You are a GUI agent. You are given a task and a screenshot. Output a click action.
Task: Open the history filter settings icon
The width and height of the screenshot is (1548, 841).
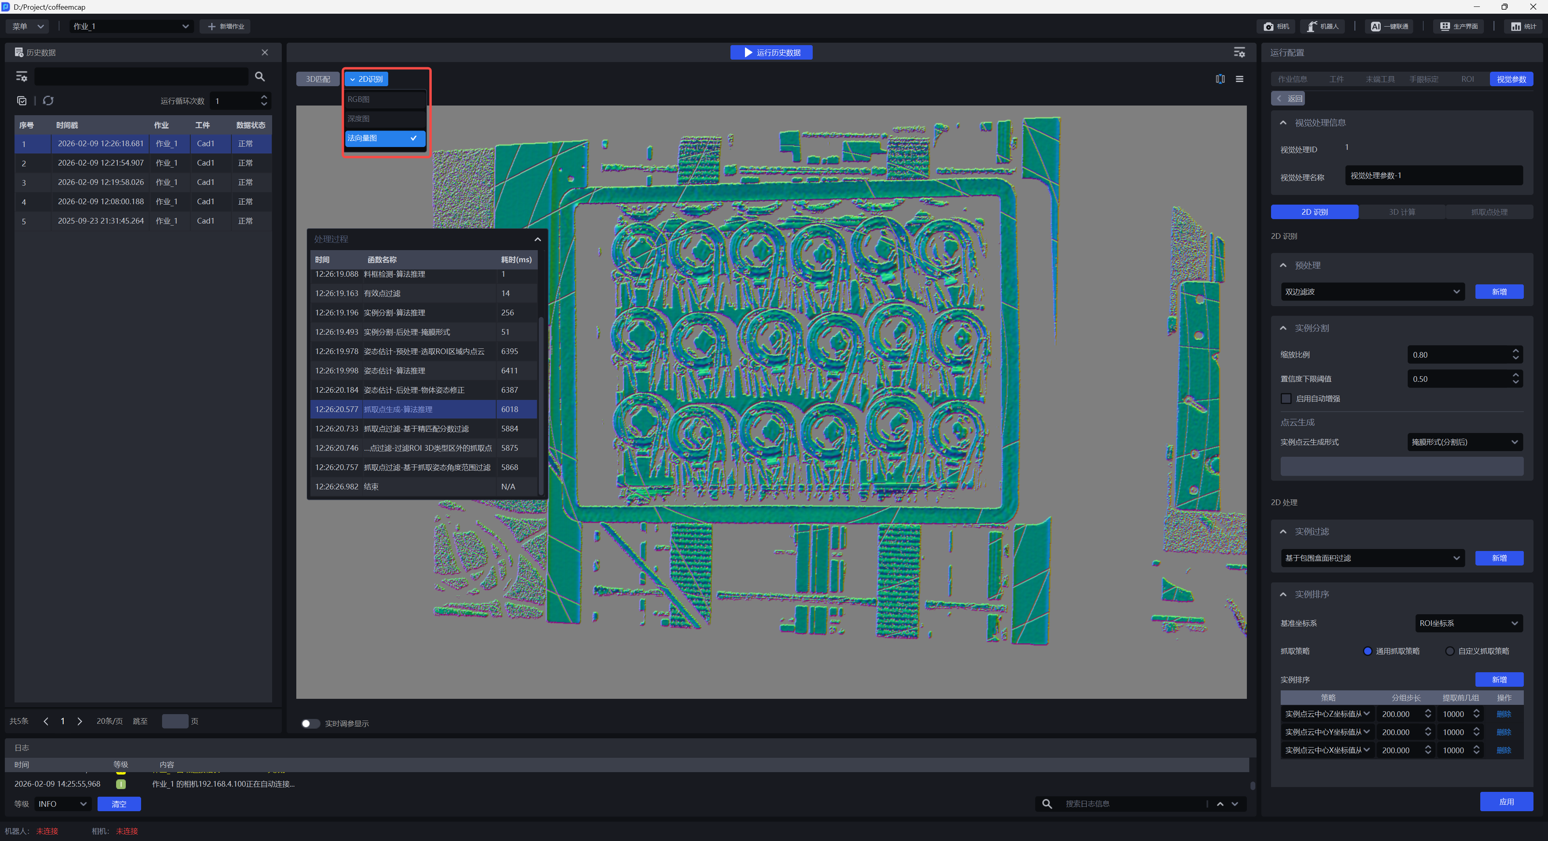click(x=22, y=77)
